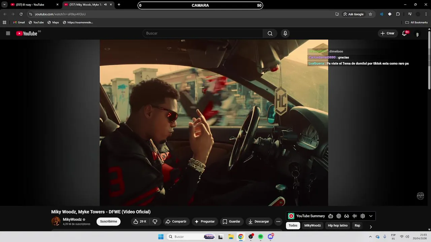
Task: Open Discord from the taskbar
Action: [x=271, y=237]
